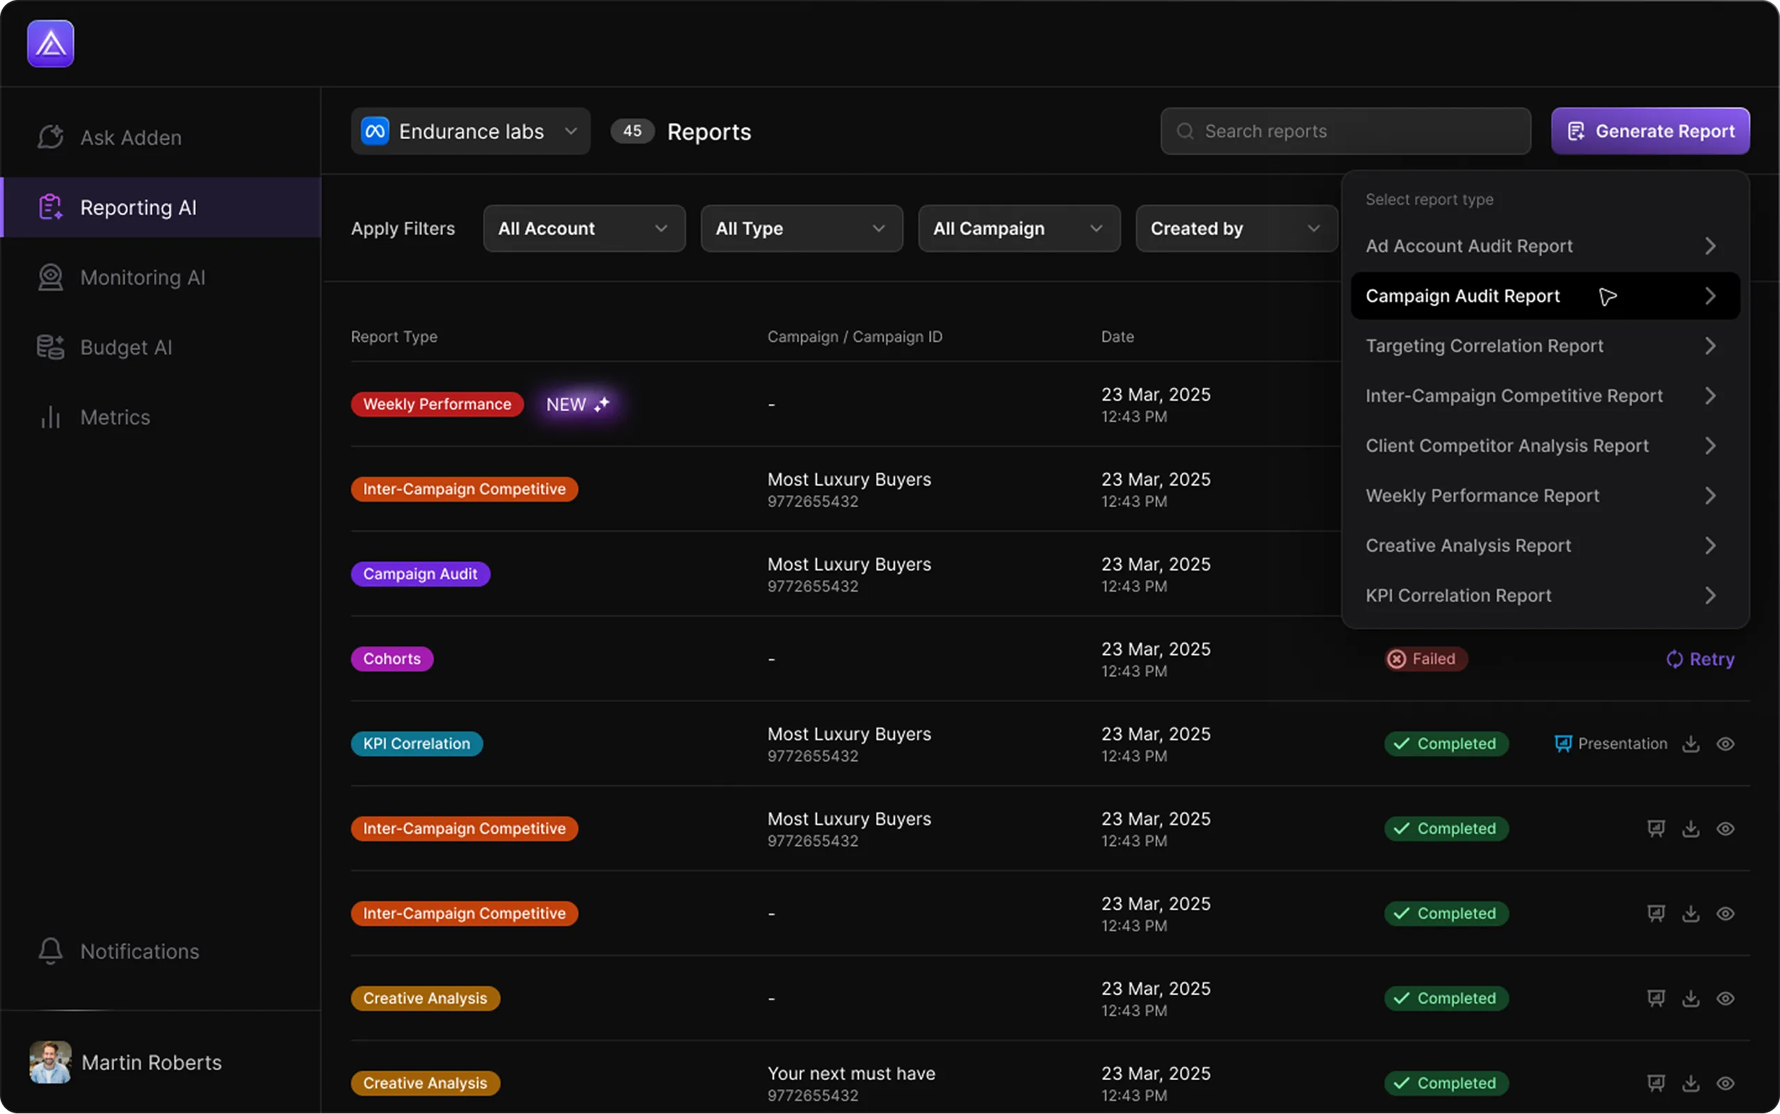Preview first completed Inter-Campaign Competitive report
Image resolution: width=1780 pixels, height=1114 pixels.
(x=1726, y=829)
